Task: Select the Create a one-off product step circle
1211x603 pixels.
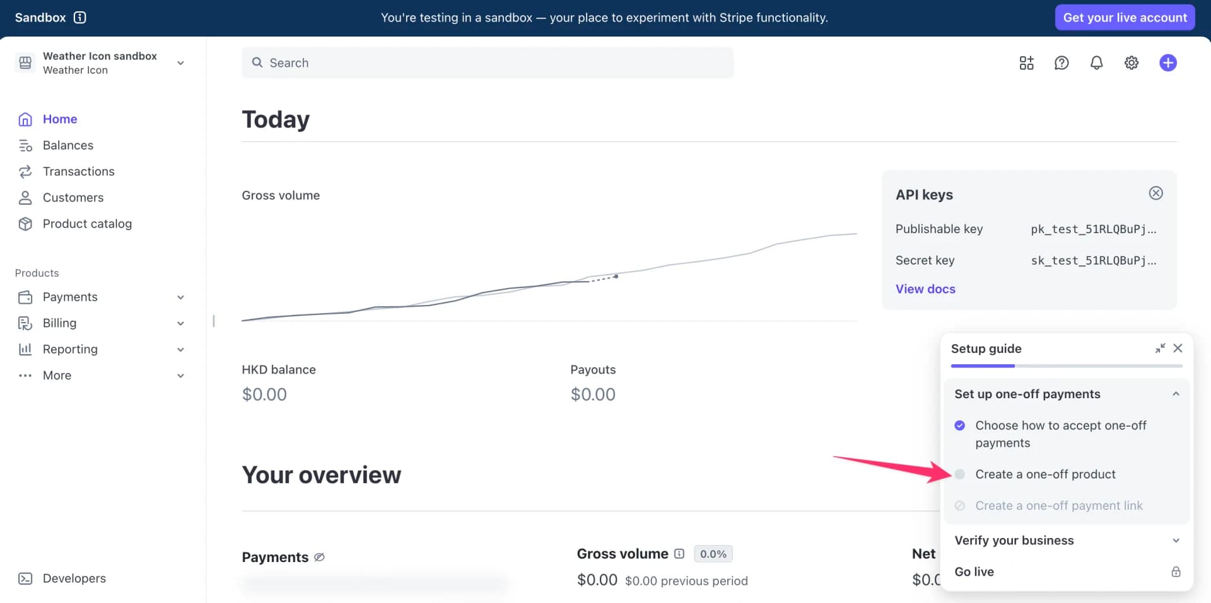Action: point(959,474)
